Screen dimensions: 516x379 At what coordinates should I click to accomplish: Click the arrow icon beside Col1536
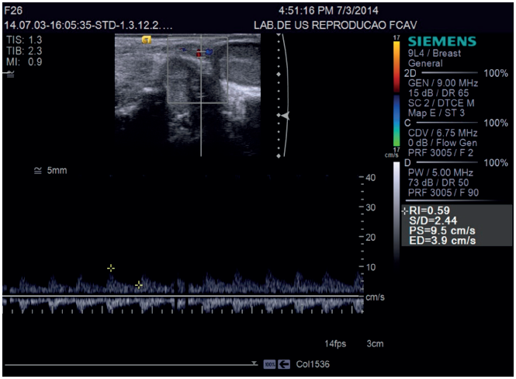coord(285,363)
